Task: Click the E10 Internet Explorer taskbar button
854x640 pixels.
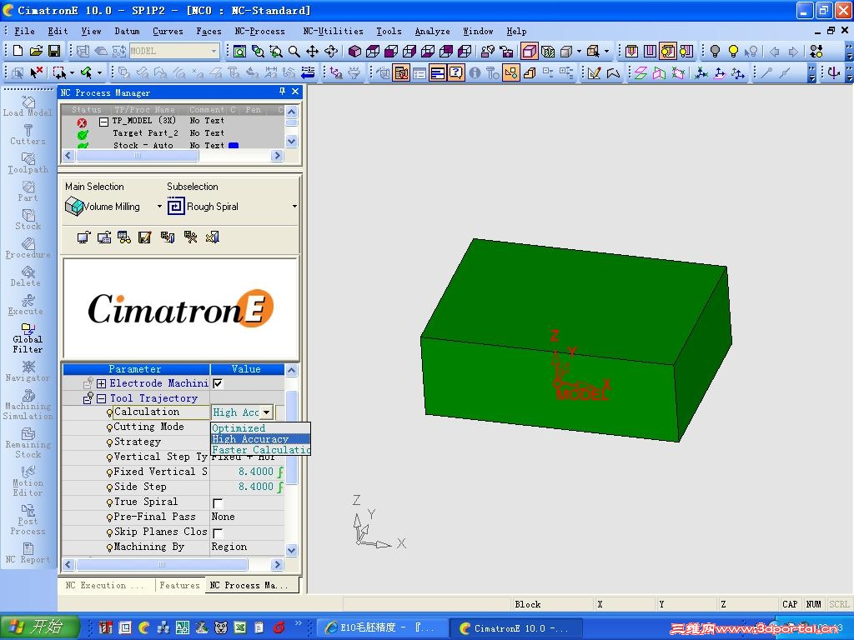Action: (382, 628)
